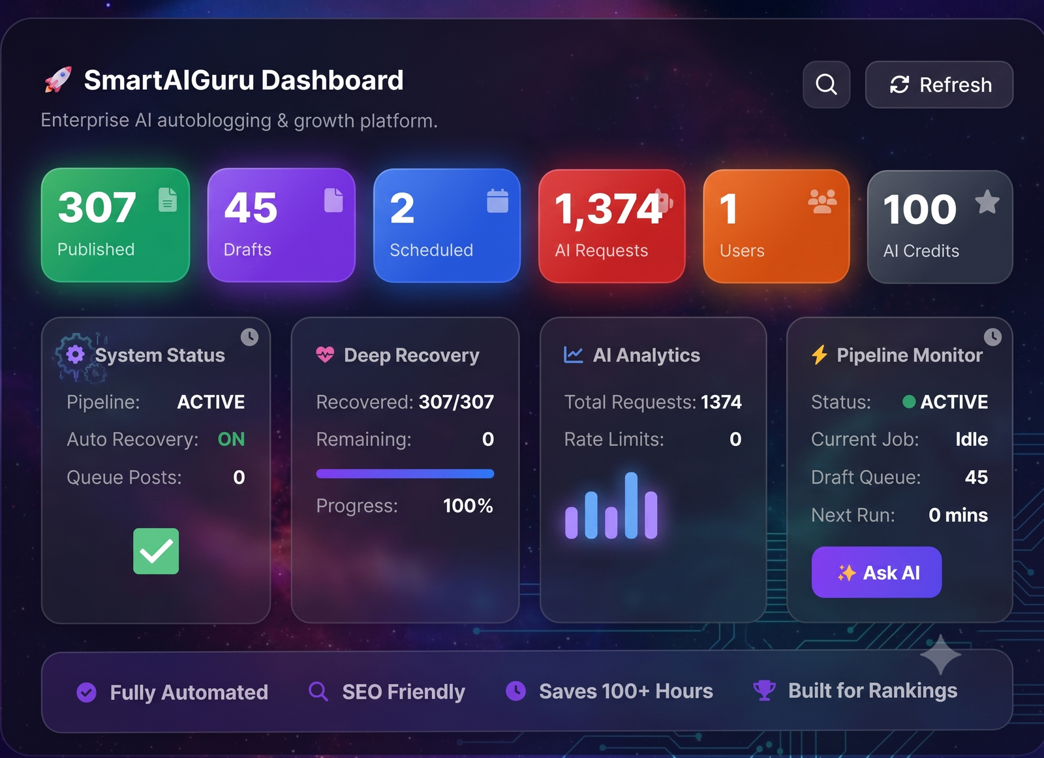Click the Fully Automated label

point(189,692)
